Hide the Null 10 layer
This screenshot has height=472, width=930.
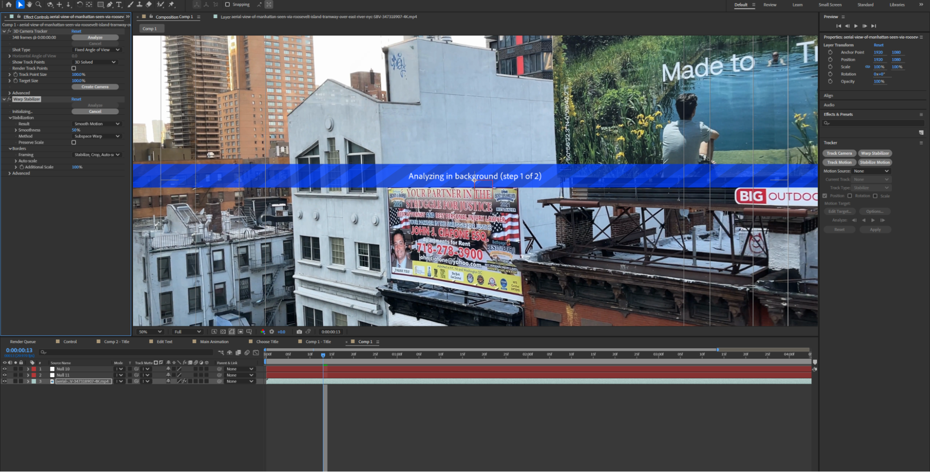[x=5, y=369]
